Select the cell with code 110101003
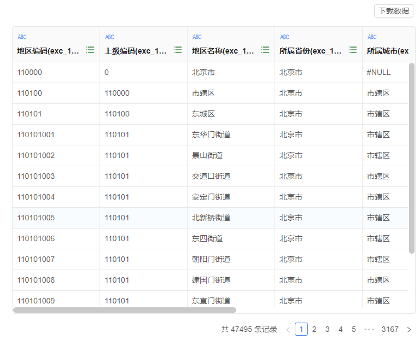This screenshot has width=420, height=345. pos(36,176)
